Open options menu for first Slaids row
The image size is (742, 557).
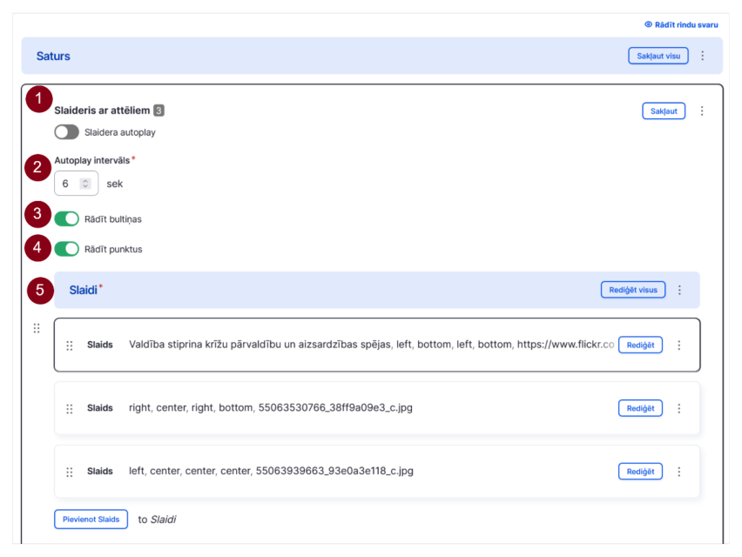pyautogui.click(x=679, y=346)
